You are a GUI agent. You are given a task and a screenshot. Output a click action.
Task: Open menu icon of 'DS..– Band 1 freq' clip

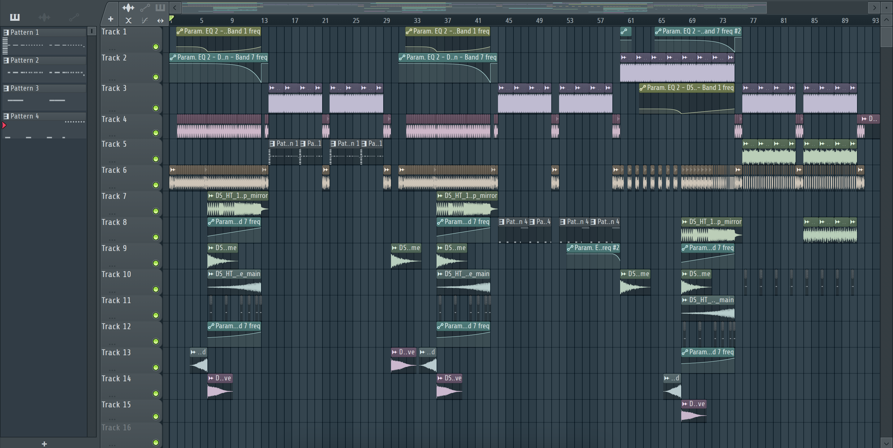(642, 88)
